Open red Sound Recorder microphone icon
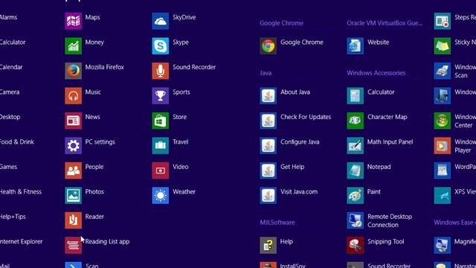The height and width of the screenshot is (268, 476). coord(161,71)
